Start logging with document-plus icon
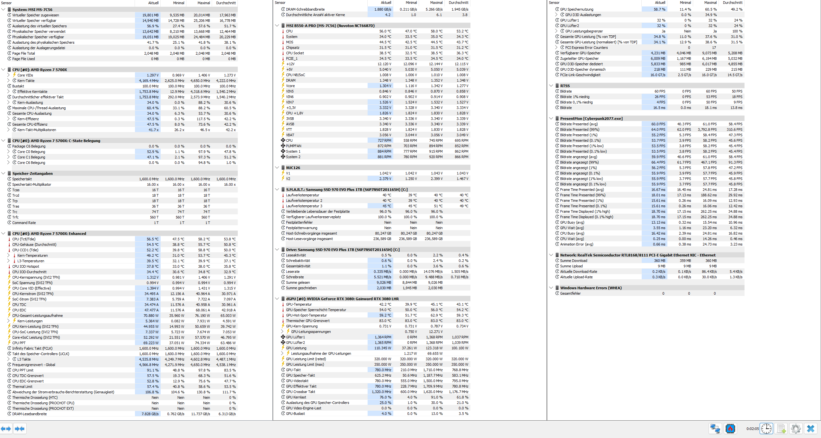This screenshot has height=438, width=821. point(781,429)
